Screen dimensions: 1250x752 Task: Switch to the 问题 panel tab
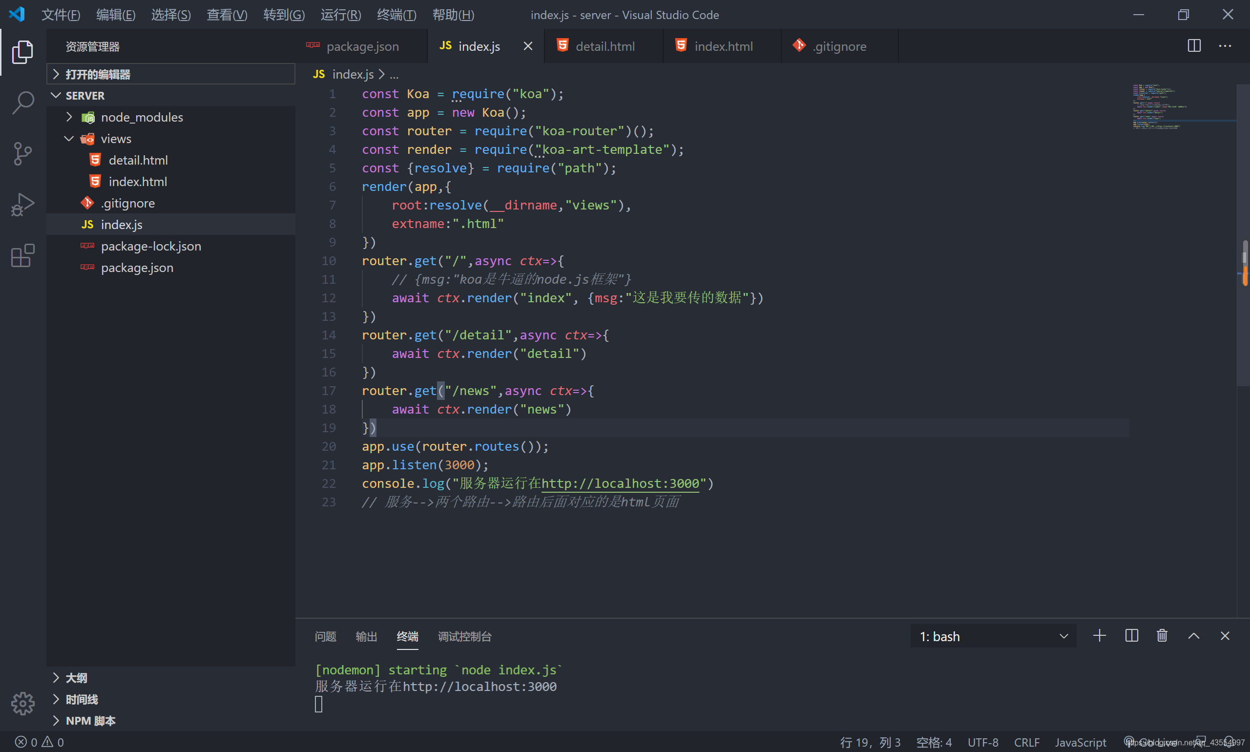325,636
